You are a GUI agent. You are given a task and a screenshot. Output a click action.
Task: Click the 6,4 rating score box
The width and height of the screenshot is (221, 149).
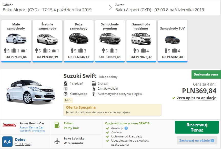click(x=7, y=142)
